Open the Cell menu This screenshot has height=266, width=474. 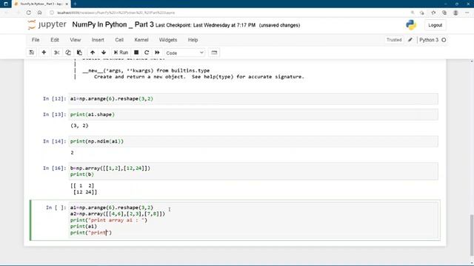[119, 40]
